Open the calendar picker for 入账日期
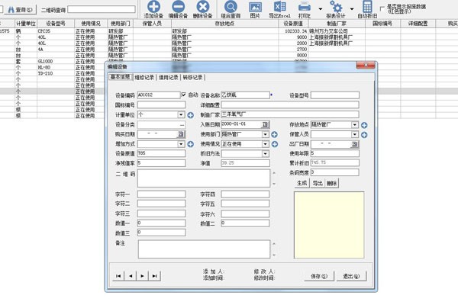Screen dimensions: 458x305 click(x=266, y=124)
